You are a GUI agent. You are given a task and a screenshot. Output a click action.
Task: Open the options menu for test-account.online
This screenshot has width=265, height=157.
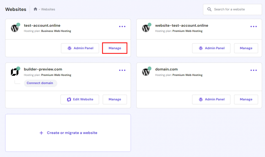tap(122, 26)
